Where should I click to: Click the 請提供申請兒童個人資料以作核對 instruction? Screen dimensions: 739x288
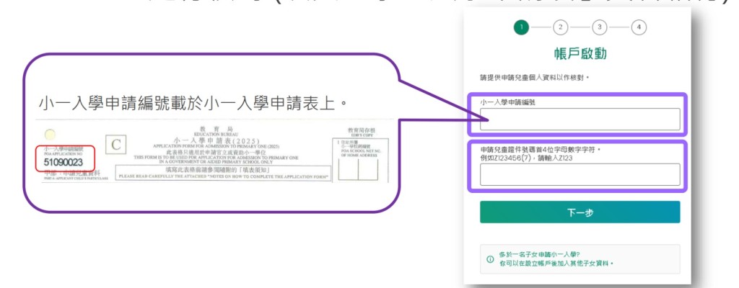click(535, 77)
